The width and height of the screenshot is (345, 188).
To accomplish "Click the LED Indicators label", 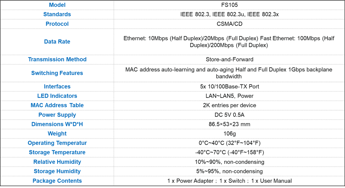I will coord(57,96).
